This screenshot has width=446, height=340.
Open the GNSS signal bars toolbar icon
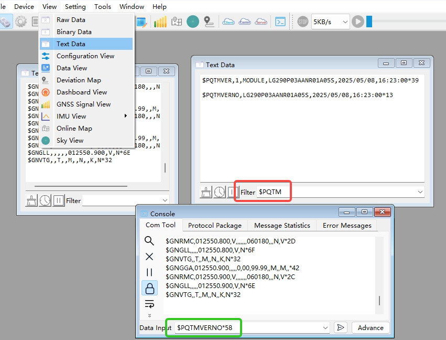pos(160,22)
